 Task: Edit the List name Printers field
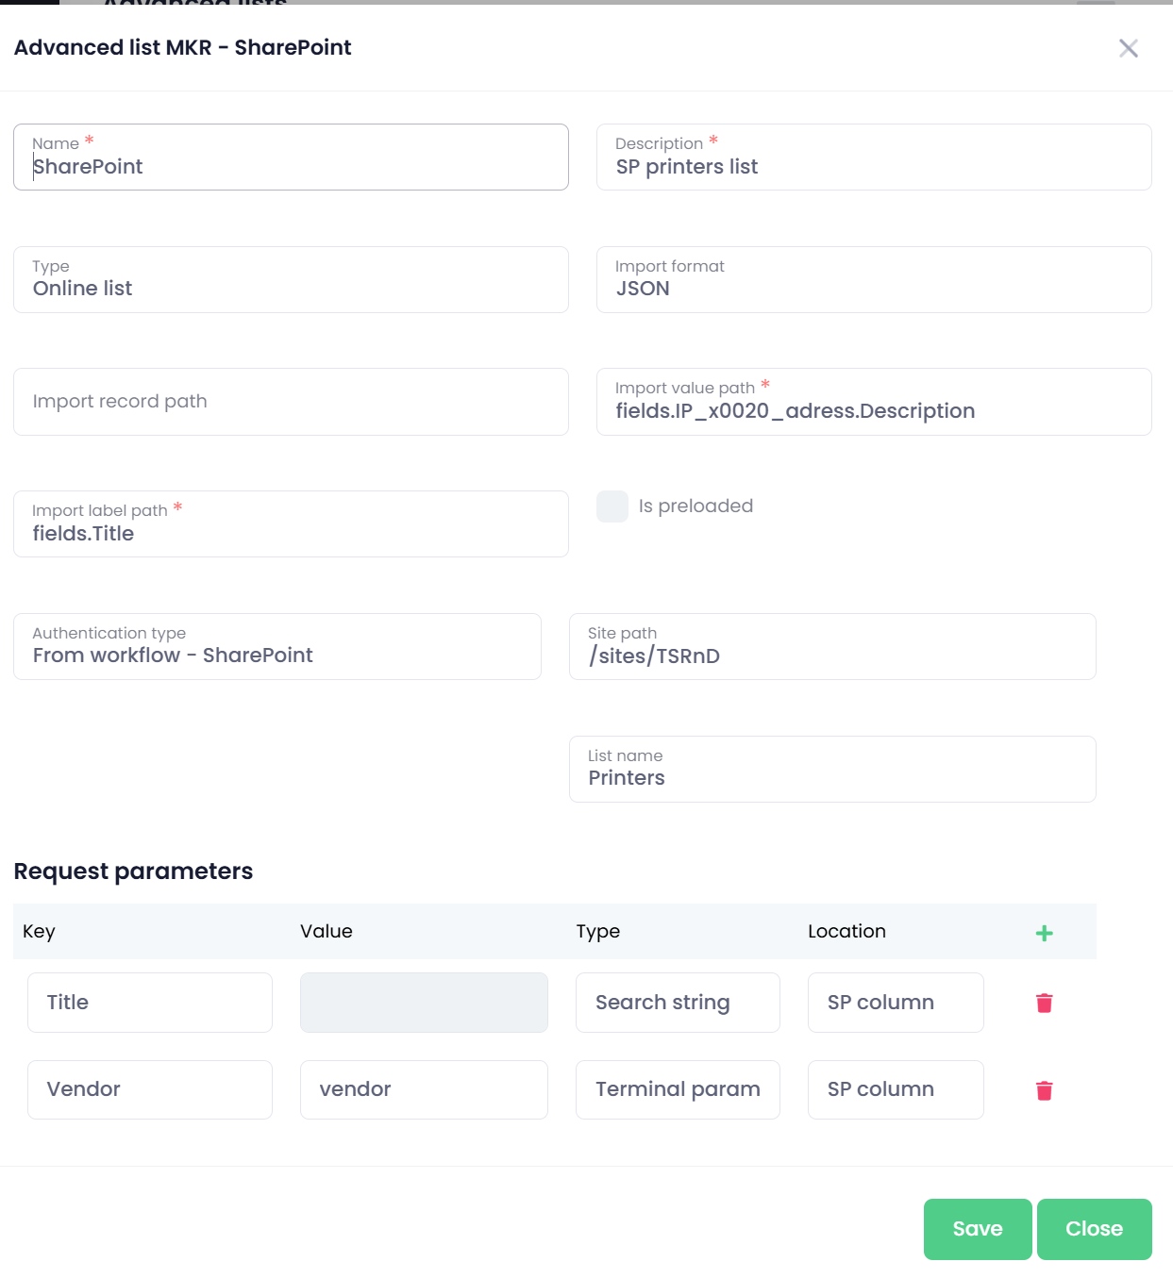coord(832,778)
